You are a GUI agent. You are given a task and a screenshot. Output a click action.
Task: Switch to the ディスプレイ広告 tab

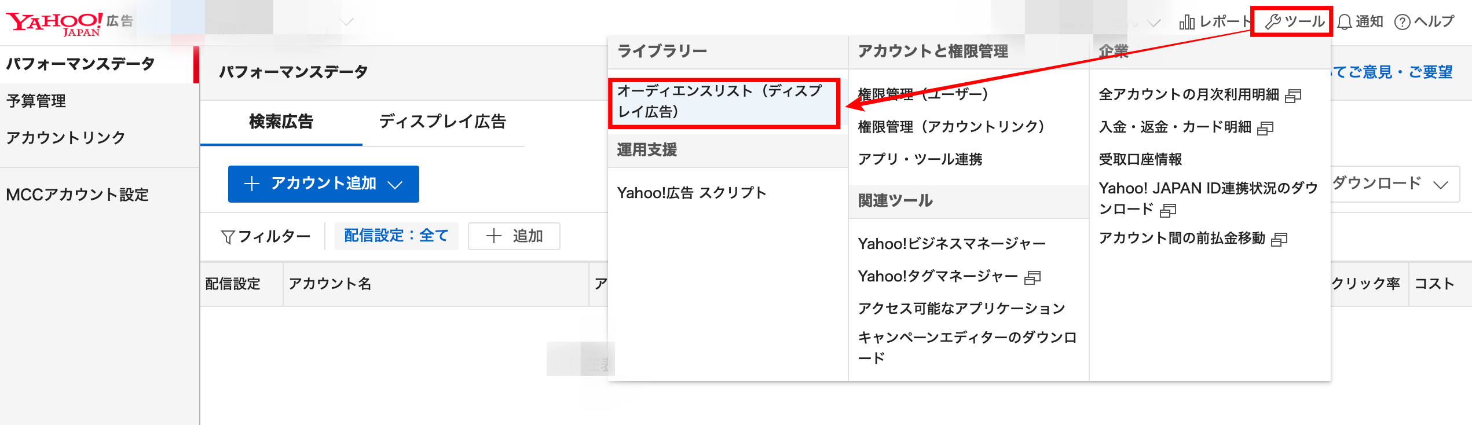442,122
